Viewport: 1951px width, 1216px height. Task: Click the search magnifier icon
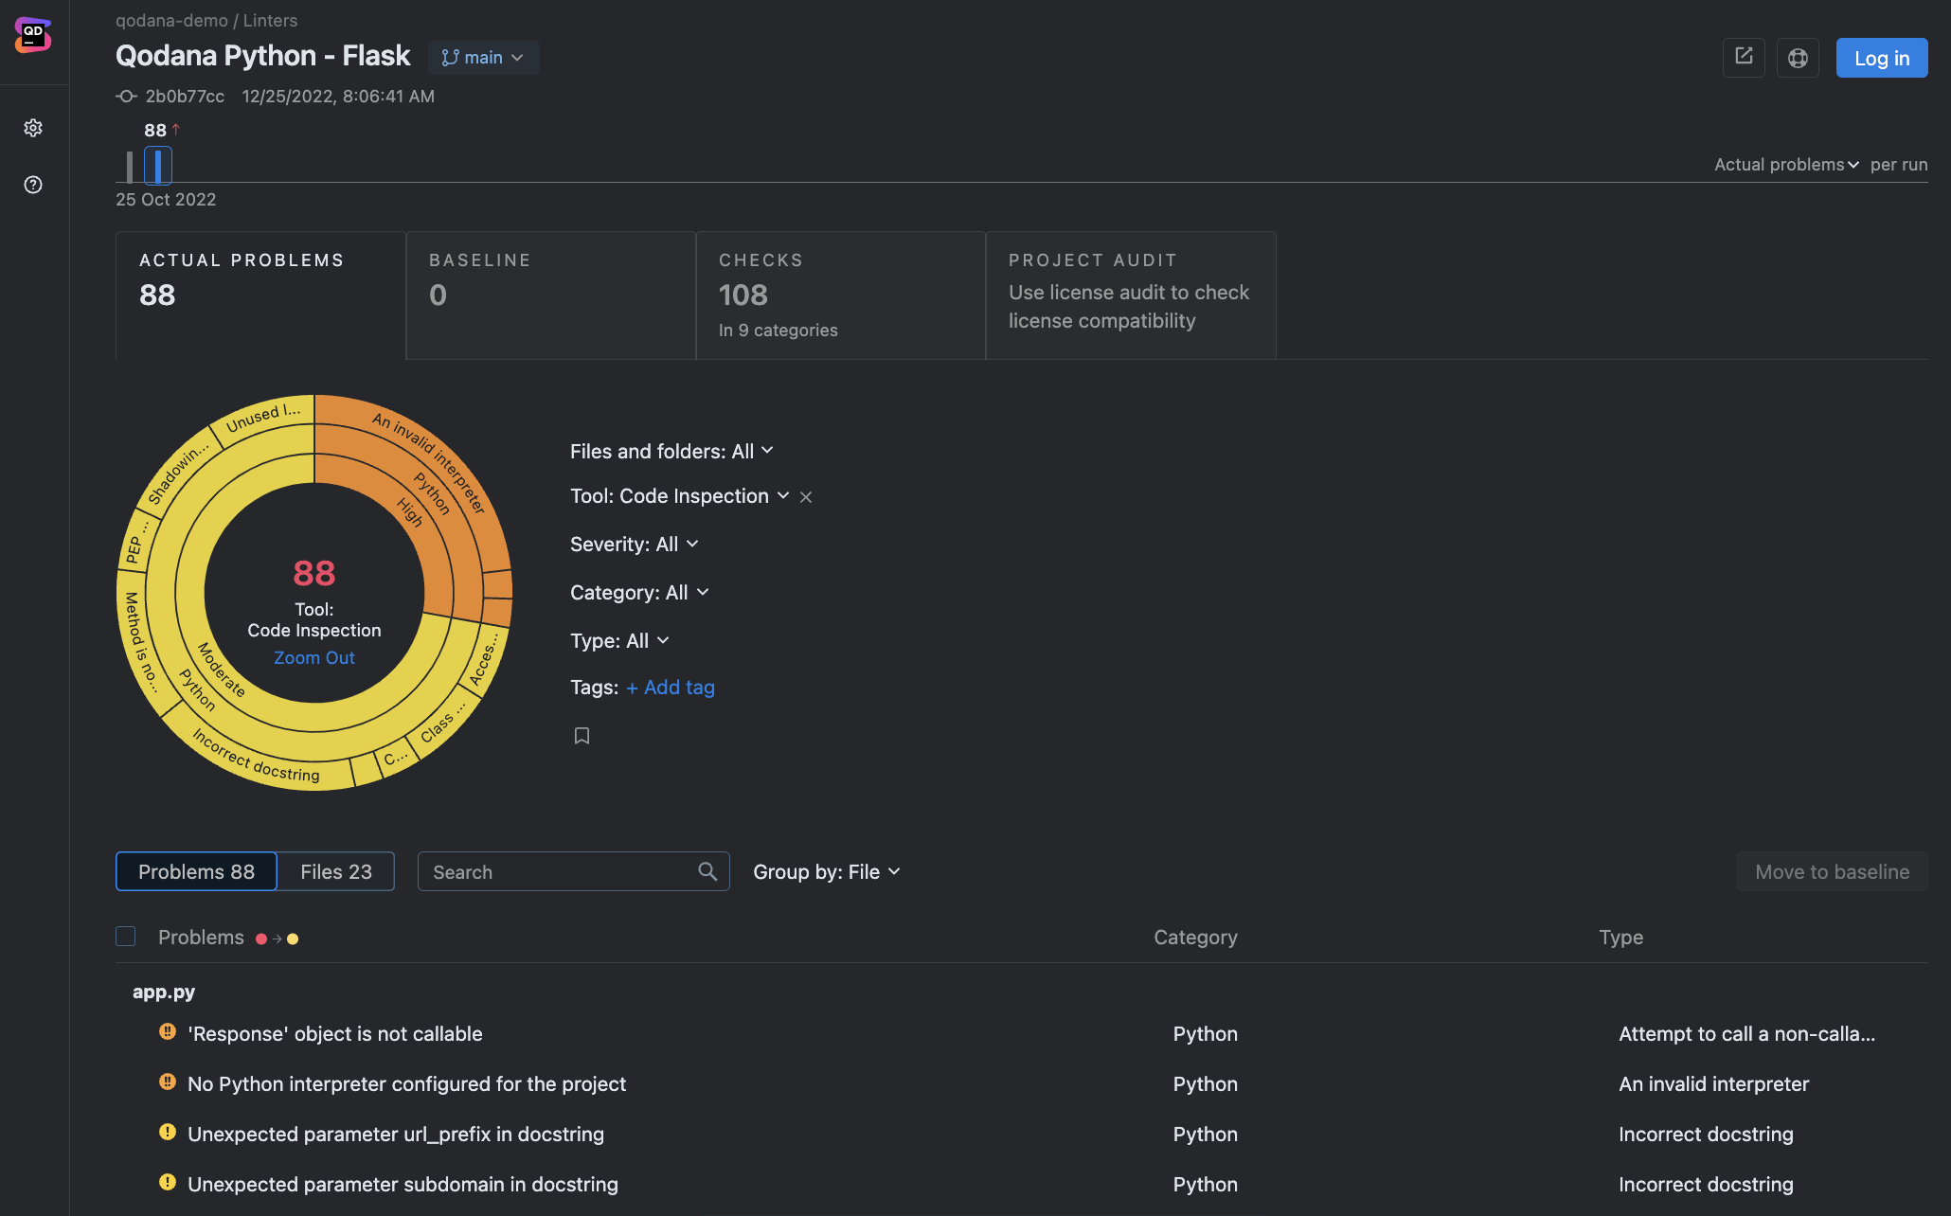[707, 871]
